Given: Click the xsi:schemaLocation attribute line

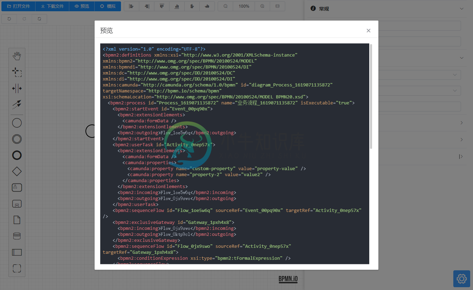Looking at the screenshot, I should [205, 97].
